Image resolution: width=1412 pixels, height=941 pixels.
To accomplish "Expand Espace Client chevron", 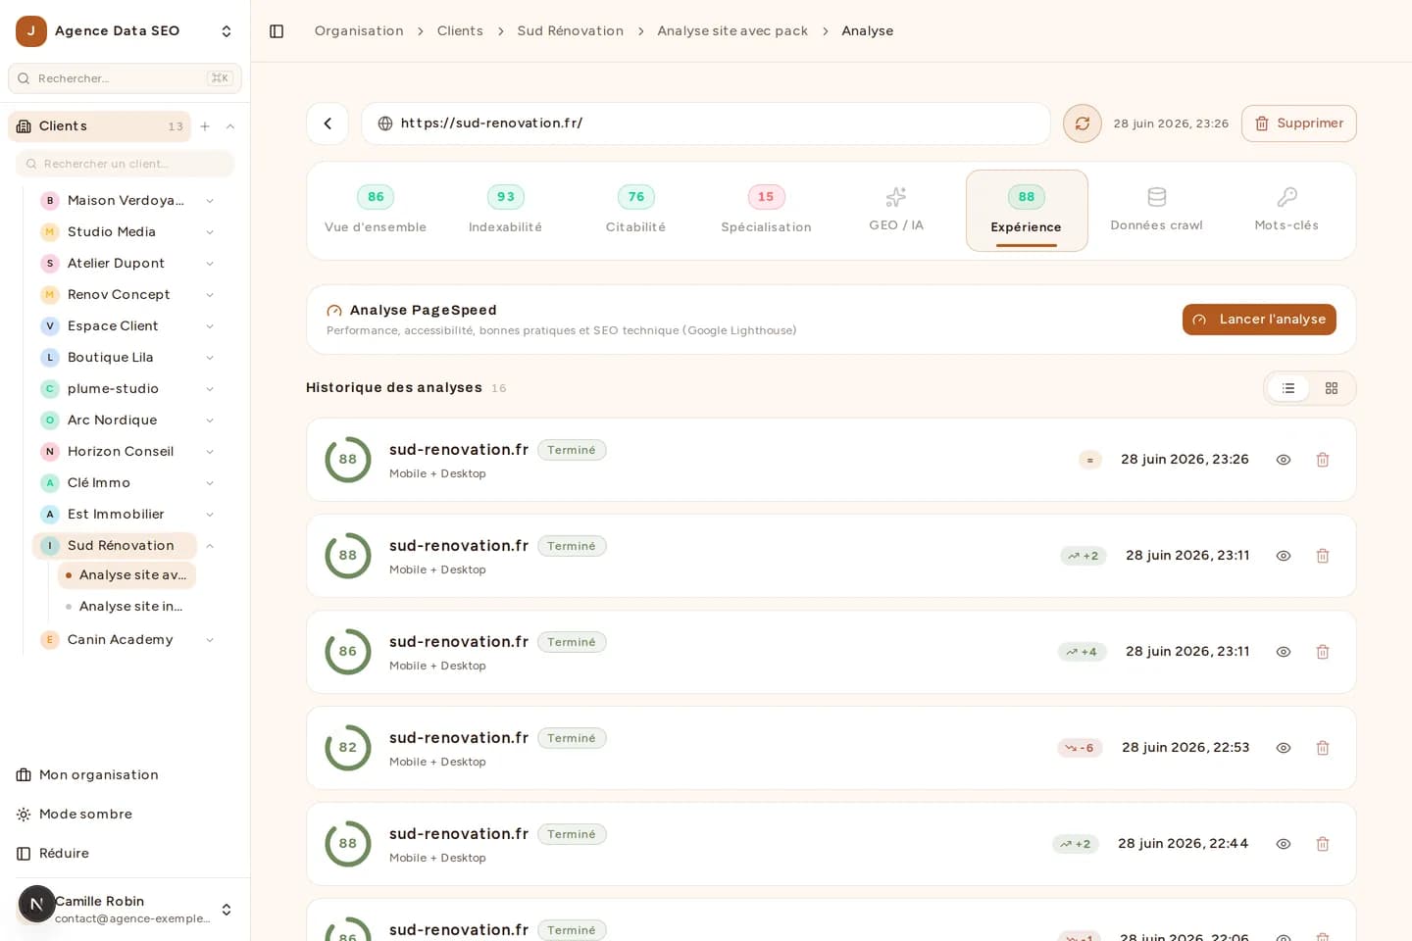I will pos(210,326).
